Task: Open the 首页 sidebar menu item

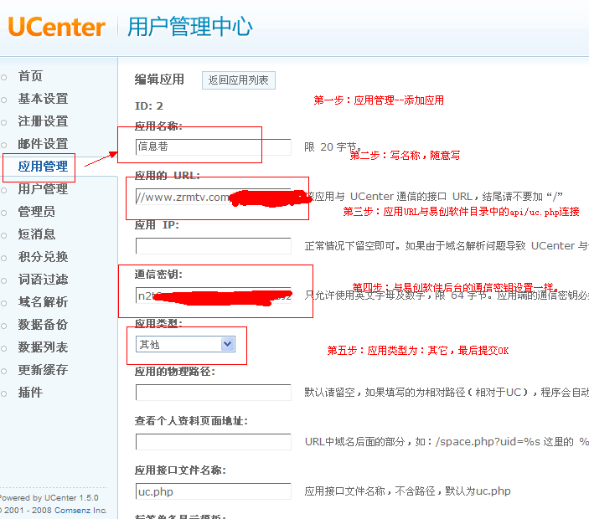Action: [30, 76]
